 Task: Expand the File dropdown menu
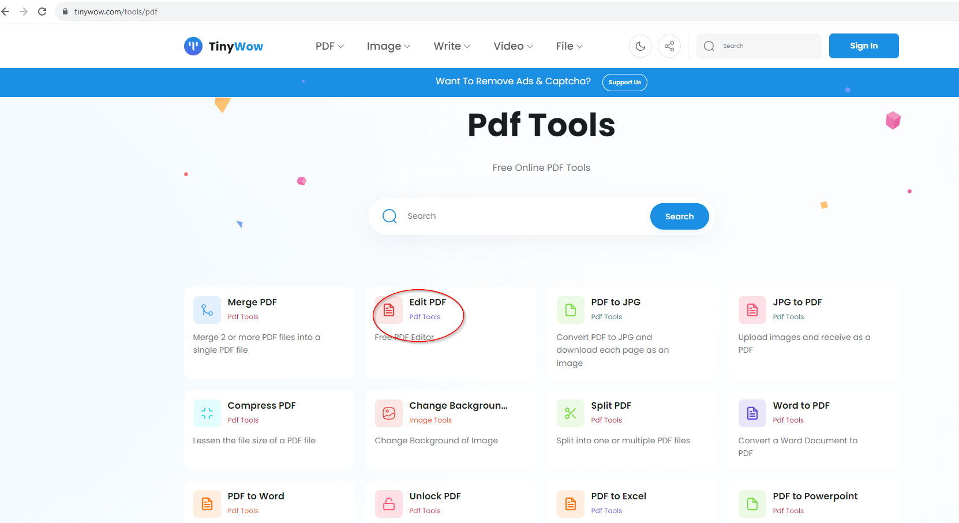coord(570,46)
